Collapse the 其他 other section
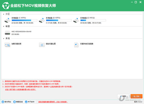 [4, 38]
